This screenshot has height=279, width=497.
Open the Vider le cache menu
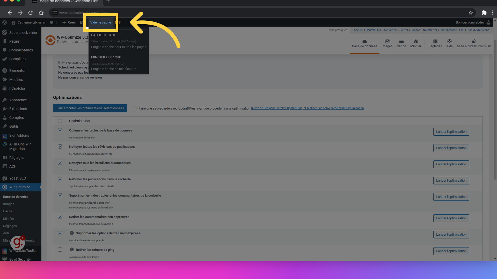point(101,22)
